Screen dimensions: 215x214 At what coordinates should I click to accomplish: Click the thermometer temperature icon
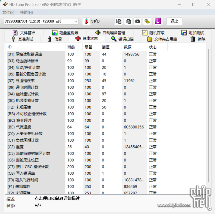[x=86, y=21]
